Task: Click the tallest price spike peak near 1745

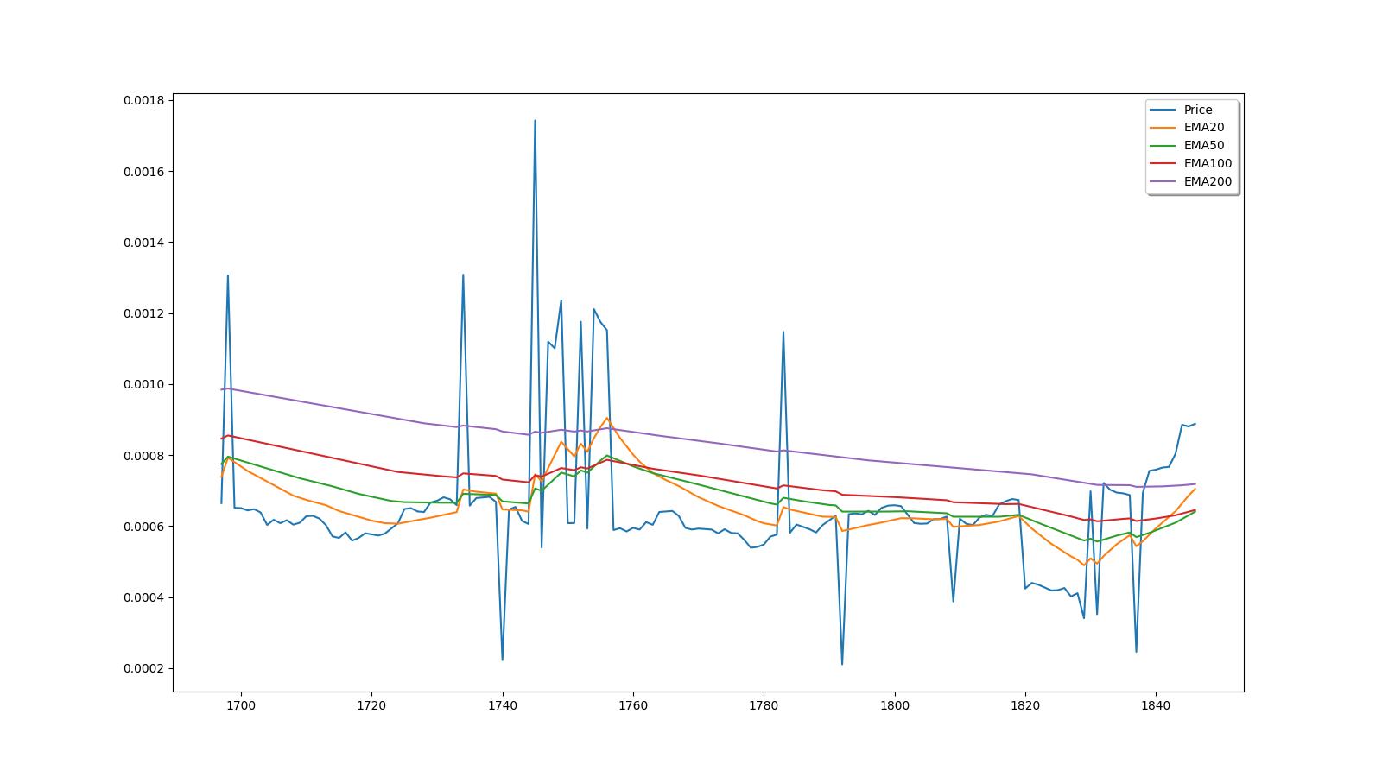Action: click(x=535, y=121)
